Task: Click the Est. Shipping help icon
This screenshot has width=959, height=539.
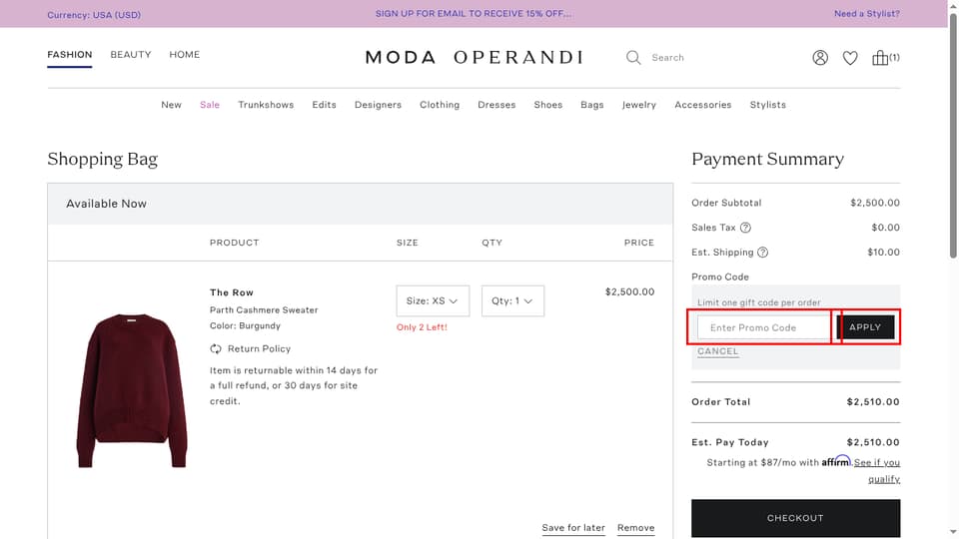Action: pyautogui.click(x=762, y=252)
